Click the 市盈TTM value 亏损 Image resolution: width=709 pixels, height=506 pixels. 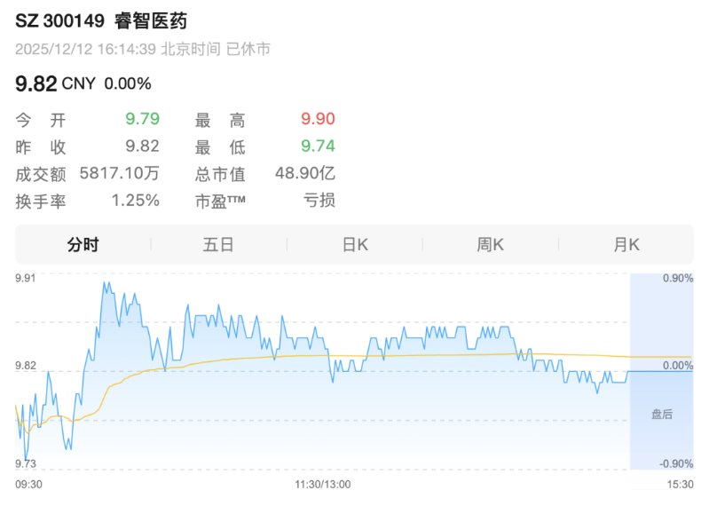click(319, 201)
